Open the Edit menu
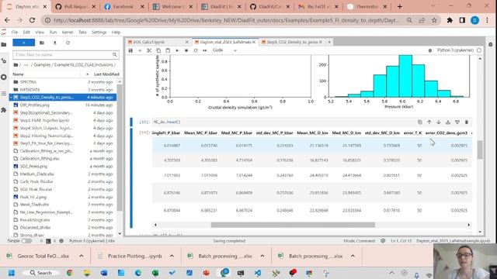This screenshot has width=497, height=279. [26, 33]
